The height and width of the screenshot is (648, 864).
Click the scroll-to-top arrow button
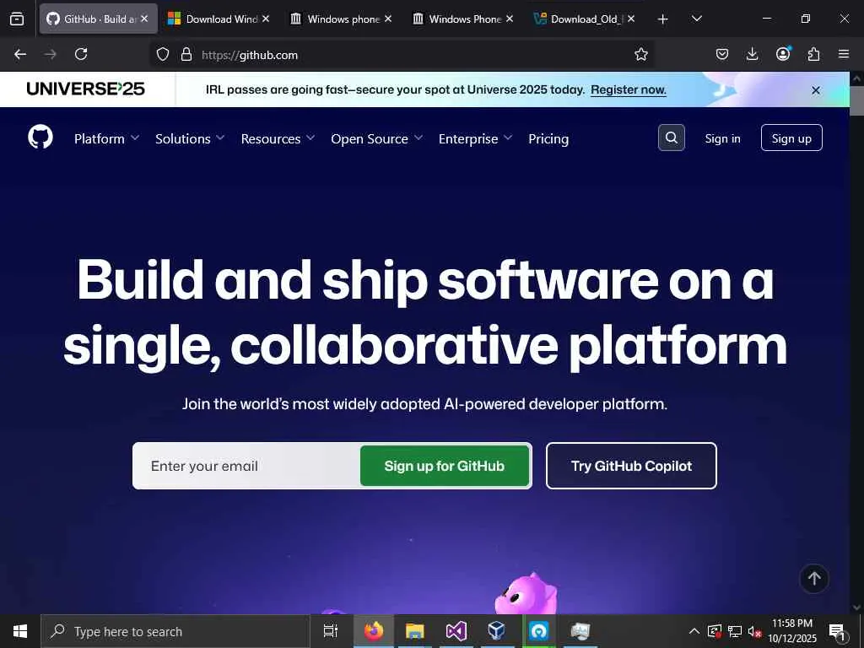tap(814, 579)
